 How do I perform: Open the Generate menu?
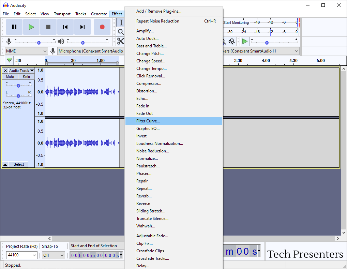coord(99,14)
